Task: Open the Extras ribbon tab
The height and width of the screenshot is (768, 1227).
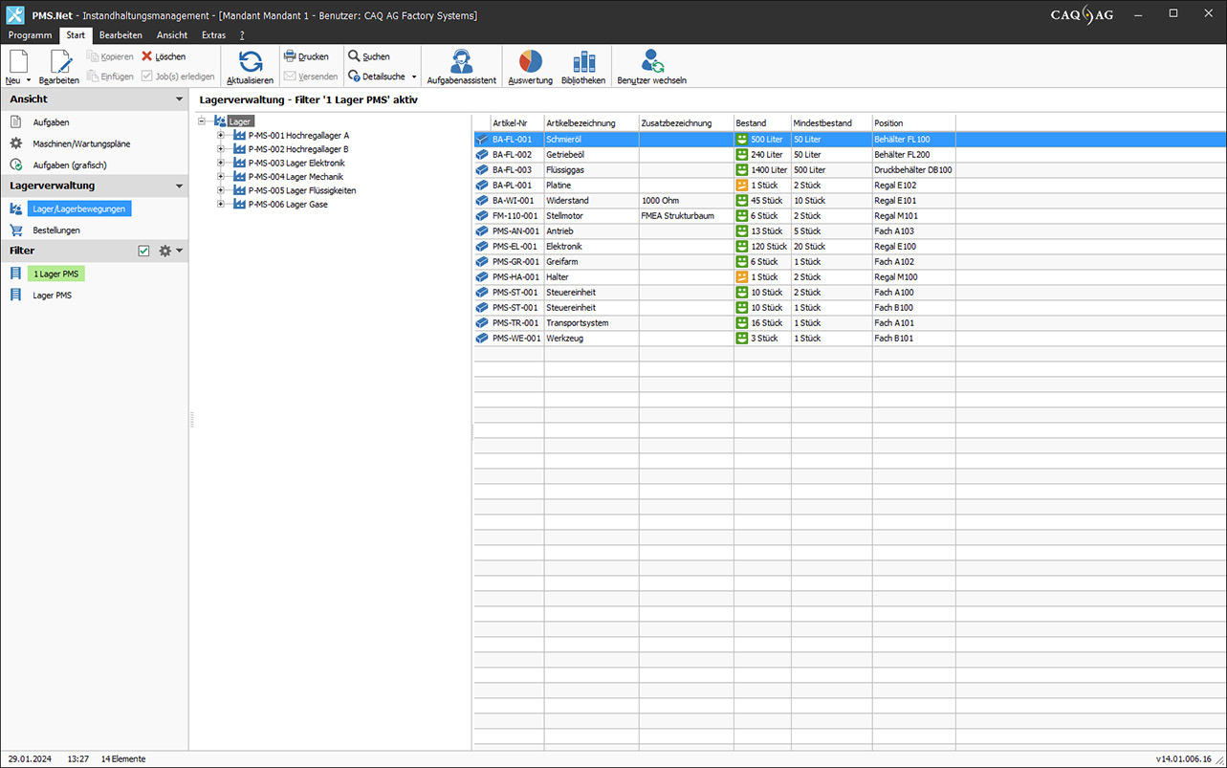Action: click(214, 35)
